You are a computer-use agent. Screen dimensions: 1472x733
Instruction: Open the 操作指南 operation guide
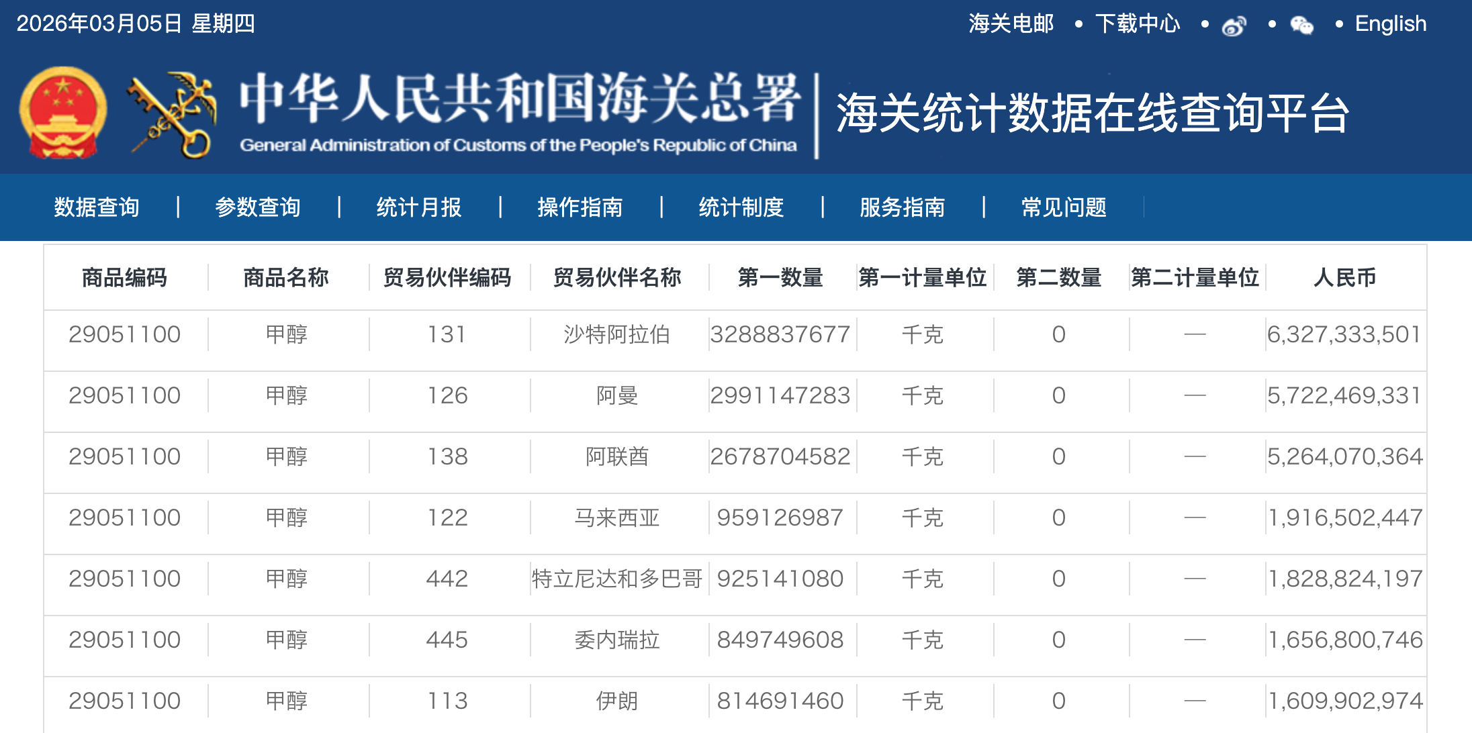click(580, 207)
